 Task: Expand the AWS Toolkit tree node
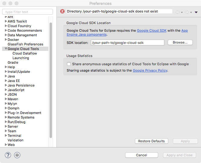coord(6,21)
